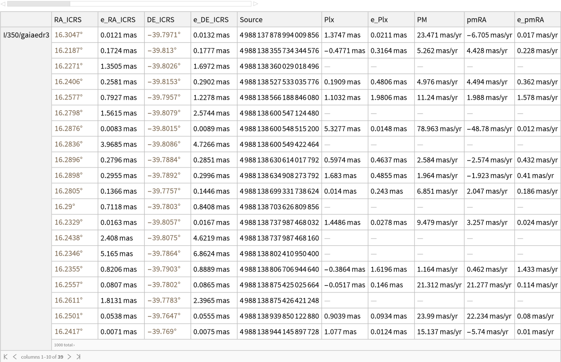Go to the previous columns page
The height and width of the screenshot is (362, 561).
pos(14,356)
